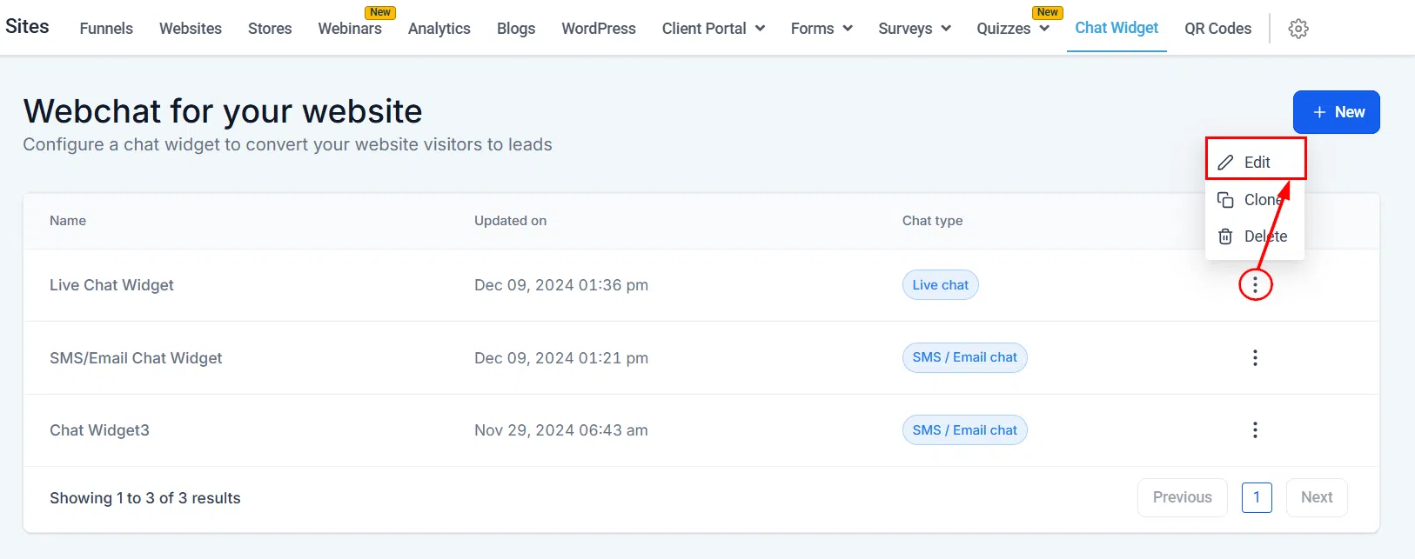1415x559 pixels.
Task: Expand the Quizzes dropdown
Action: 1044,29
